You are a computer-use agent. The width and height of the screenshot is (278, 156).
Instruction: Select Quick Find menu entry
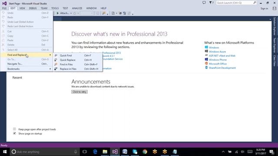coord(78,55)
